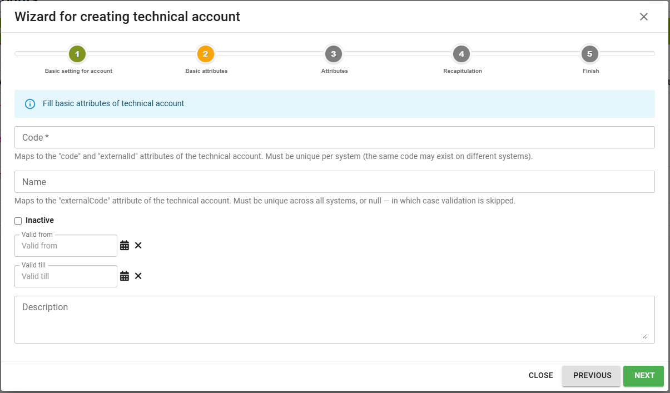The image size is (670, 393).
Task: Select step 2 Basic attributes circle
Action: pyautogui.click(x=206, y=54)
